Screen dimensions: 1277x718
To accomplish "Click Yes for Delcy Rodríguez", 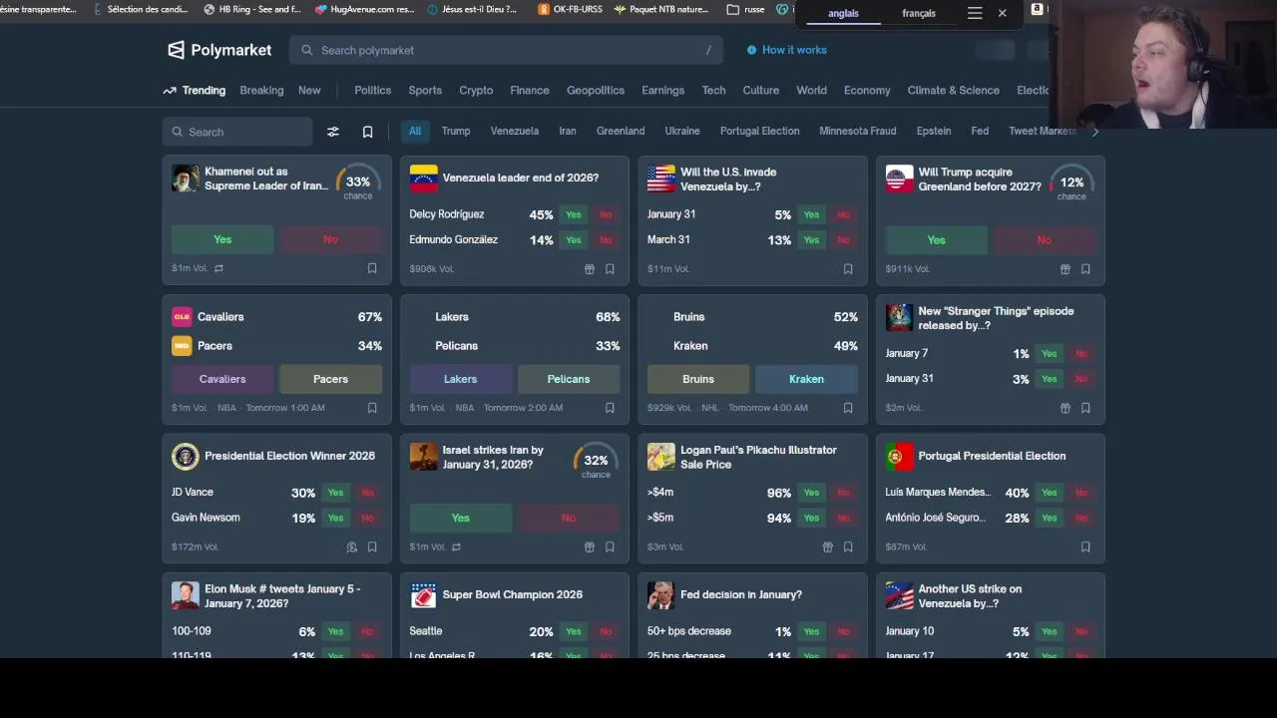I will [574, 214].
